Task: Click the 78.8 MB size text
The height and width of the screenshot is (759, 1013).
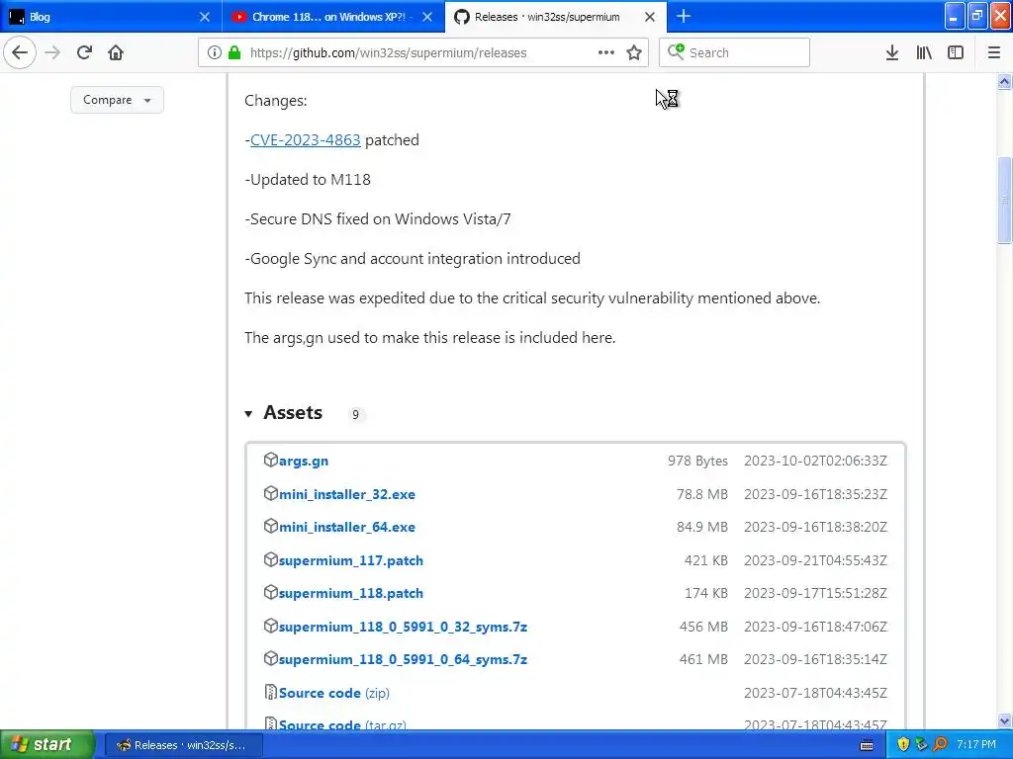Action: [x=702, y=494]
